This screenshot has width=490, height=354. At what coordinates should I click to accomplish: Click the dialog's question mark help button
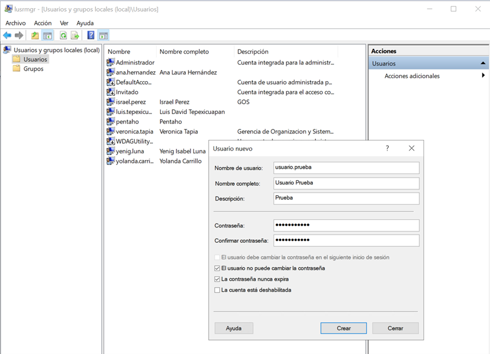coord(387,149)
